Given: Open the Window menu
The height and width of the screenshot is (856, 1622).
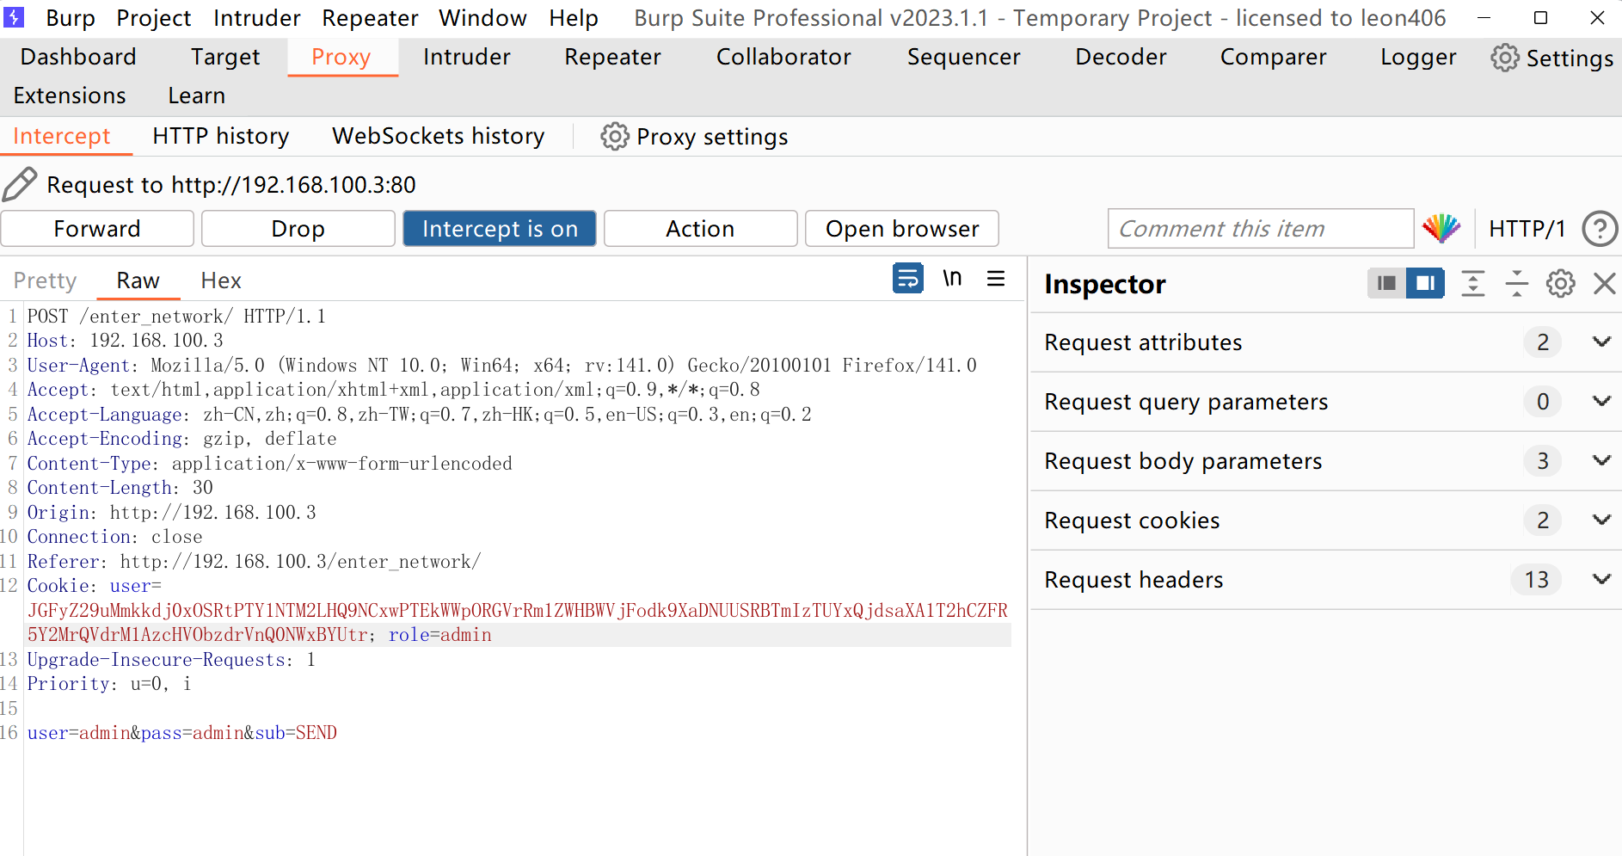Looking at the screenshot, I should coord(482,18).
